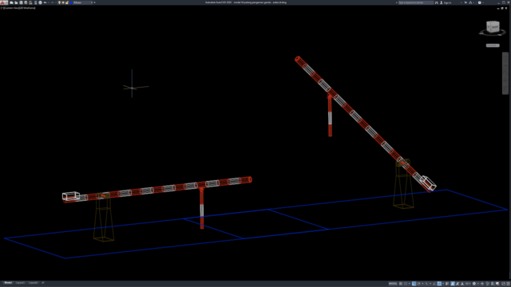Open the status bar customization menu icon

508,284
